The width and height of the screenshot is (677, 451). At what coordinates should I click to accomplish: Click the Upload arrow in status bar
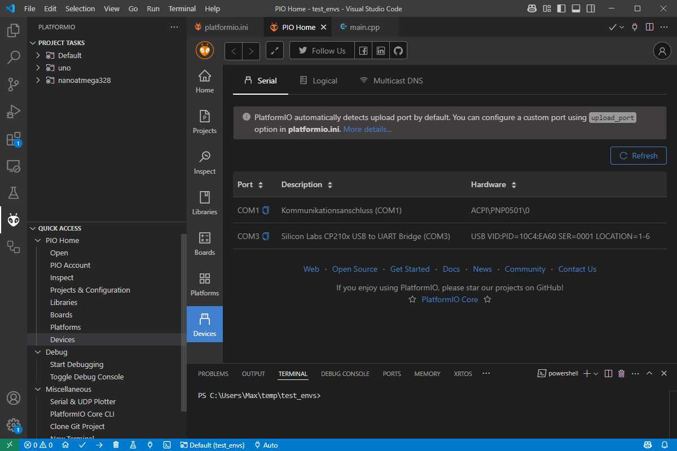99,445
